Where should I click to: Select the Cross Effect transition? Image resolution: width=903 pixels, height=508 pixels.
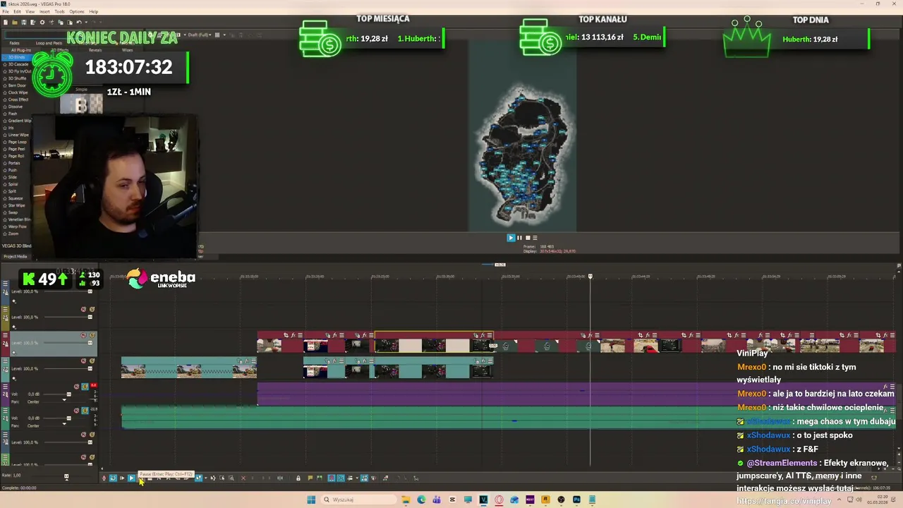[18, 99]
